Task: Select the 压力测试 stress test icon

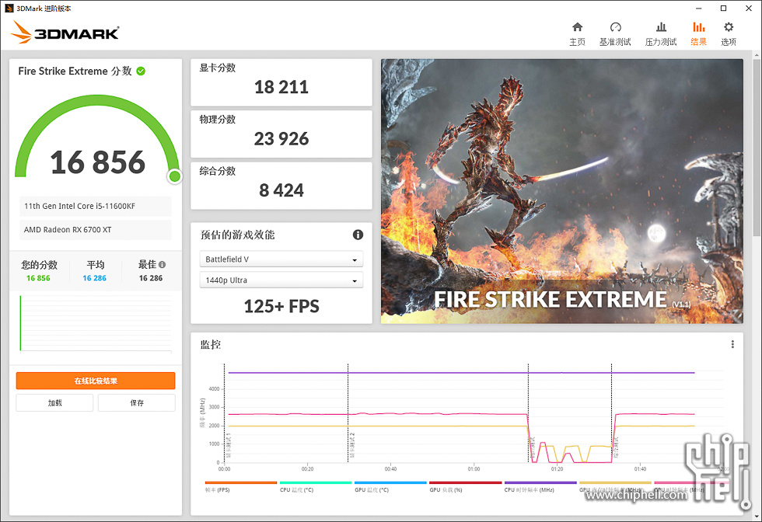Action: tap(660, 32)
